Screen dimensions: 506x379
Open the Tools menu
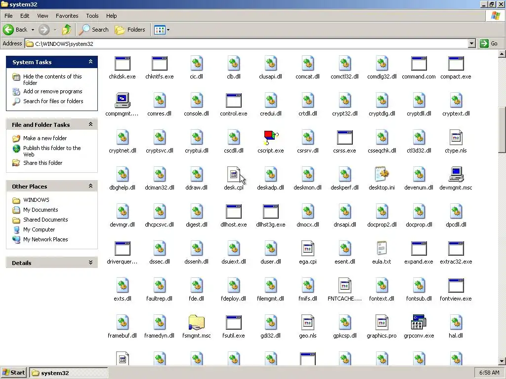click(92, 16)
